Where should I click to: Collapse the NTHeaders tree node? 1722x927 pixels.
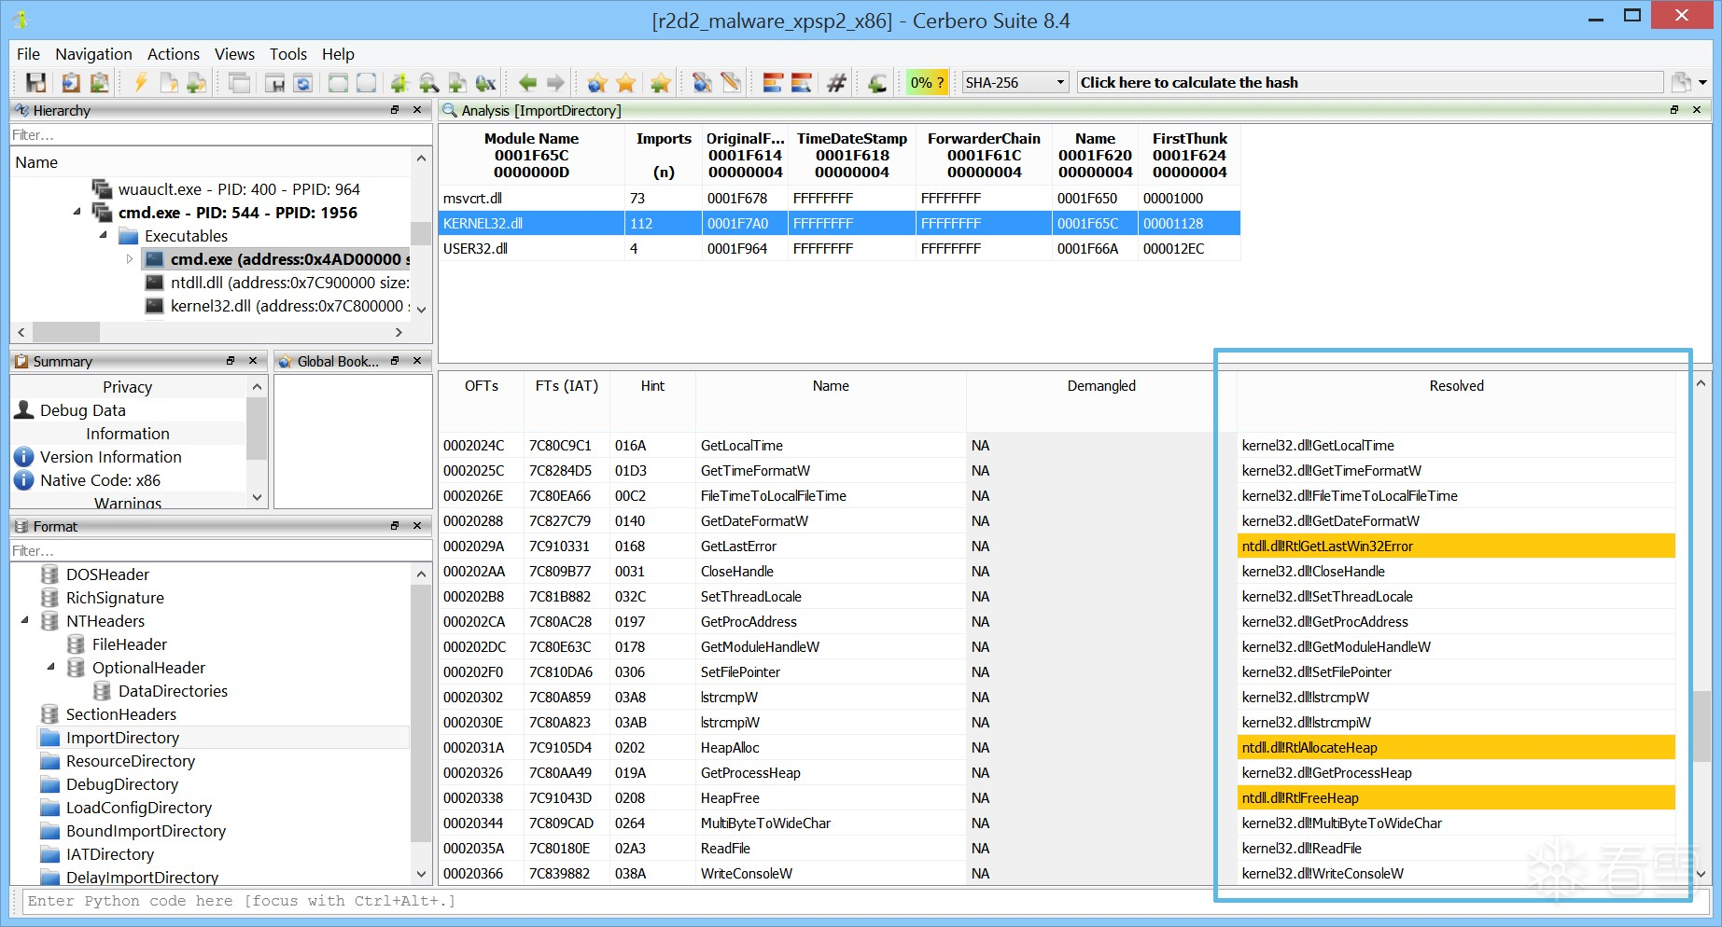click(25, 621)
